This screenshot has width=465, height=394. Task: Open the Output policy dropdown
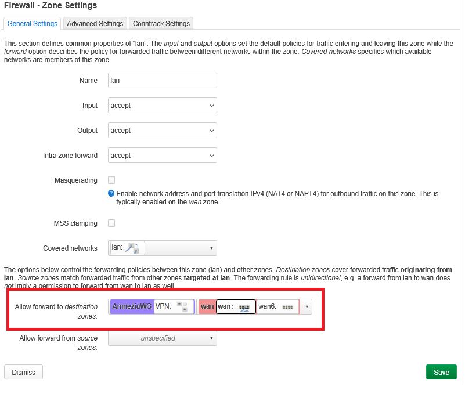tap(162, 131)
